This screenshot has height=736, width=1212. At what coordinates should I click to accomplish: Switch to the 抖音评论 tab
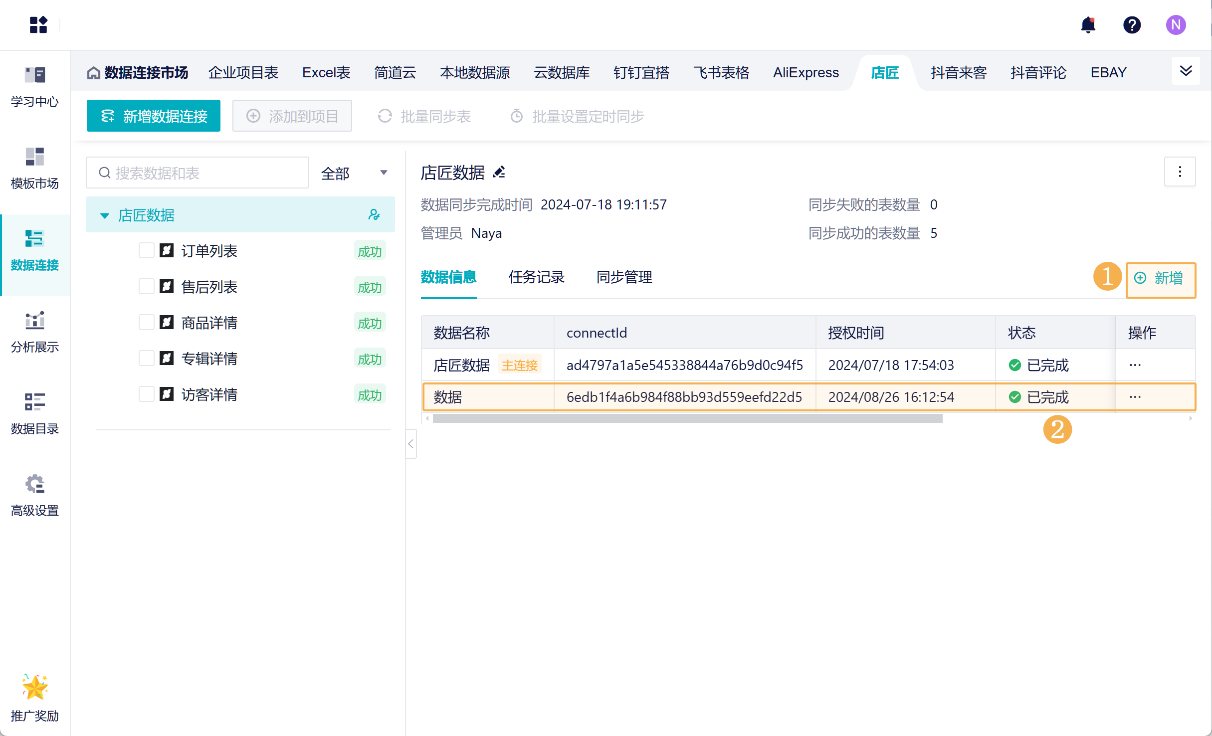pos(1038,73)
